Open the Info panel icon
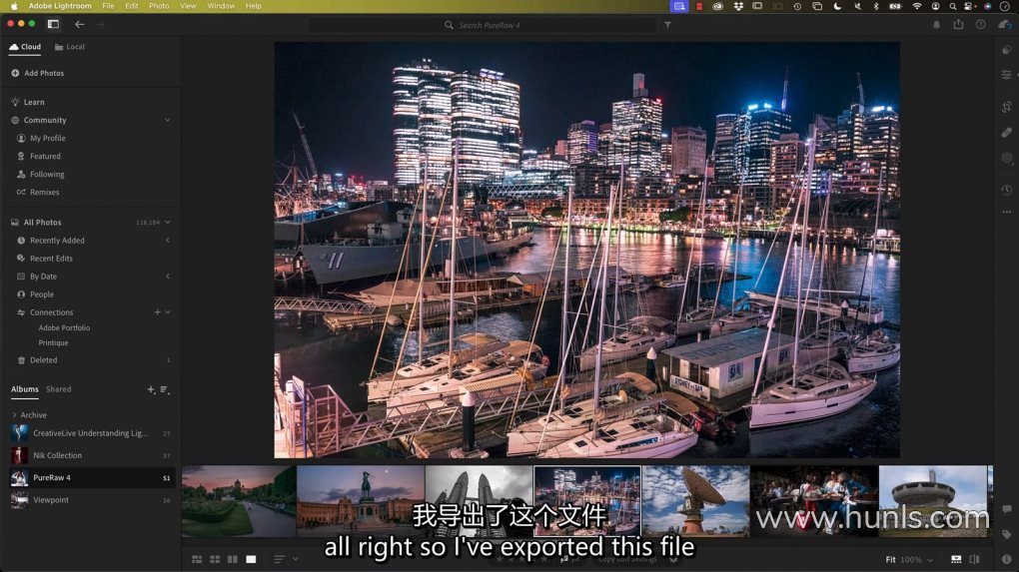 tap(1007, 559)
